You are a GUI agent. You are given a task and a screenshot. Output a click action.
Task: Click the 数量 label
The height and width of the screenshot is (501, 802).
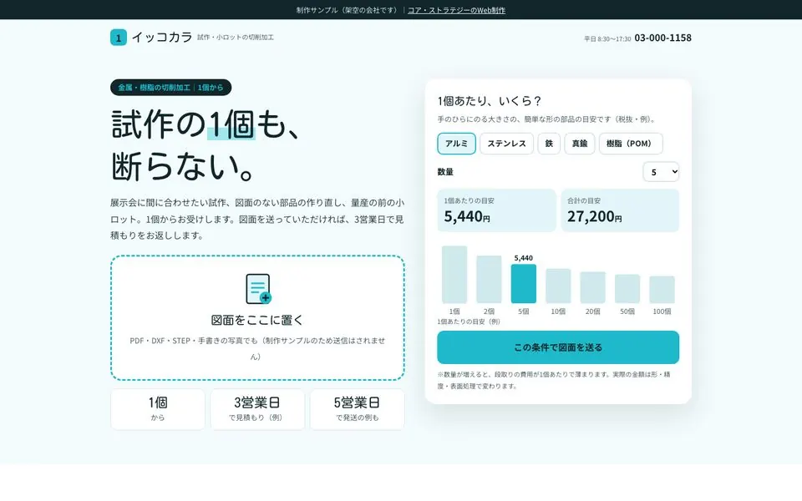445,172
